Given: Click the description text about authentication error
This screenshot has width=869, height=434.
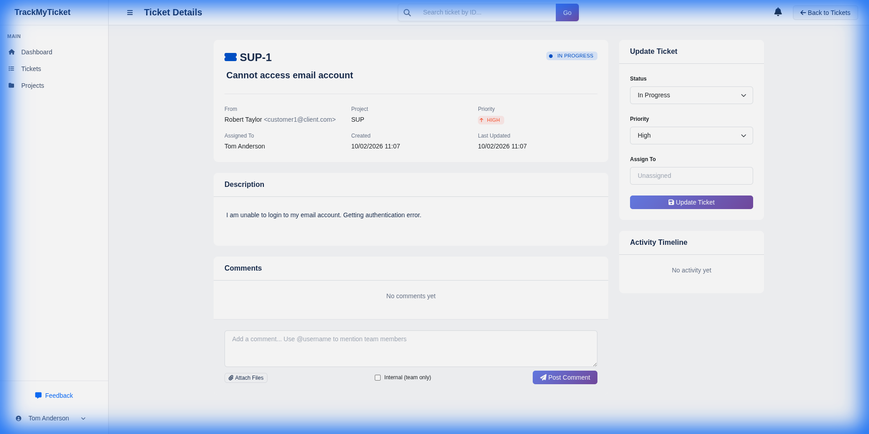Looking at the screenshot, I should coord(324,215).
